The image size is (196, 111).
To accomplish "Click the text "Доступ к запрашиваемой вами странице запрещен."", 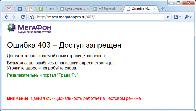I will tap(56, 56).
